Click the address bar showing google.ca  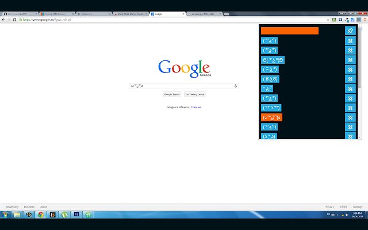click(172, 20)
